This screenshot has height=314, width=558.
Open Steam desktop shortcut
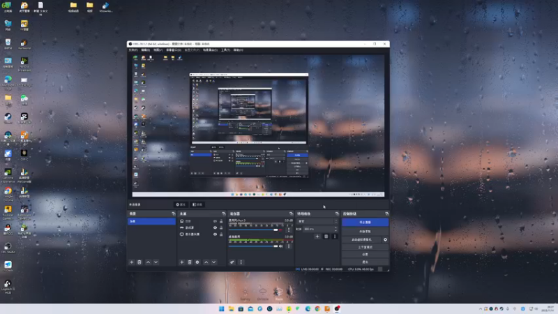(8, 118)
